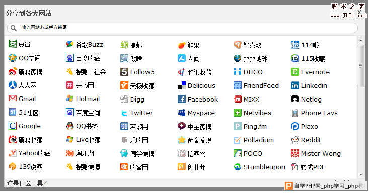Click the 百度收藏 paw icon
The height and width of the screenshot is (193, 370).
[70, 58]
